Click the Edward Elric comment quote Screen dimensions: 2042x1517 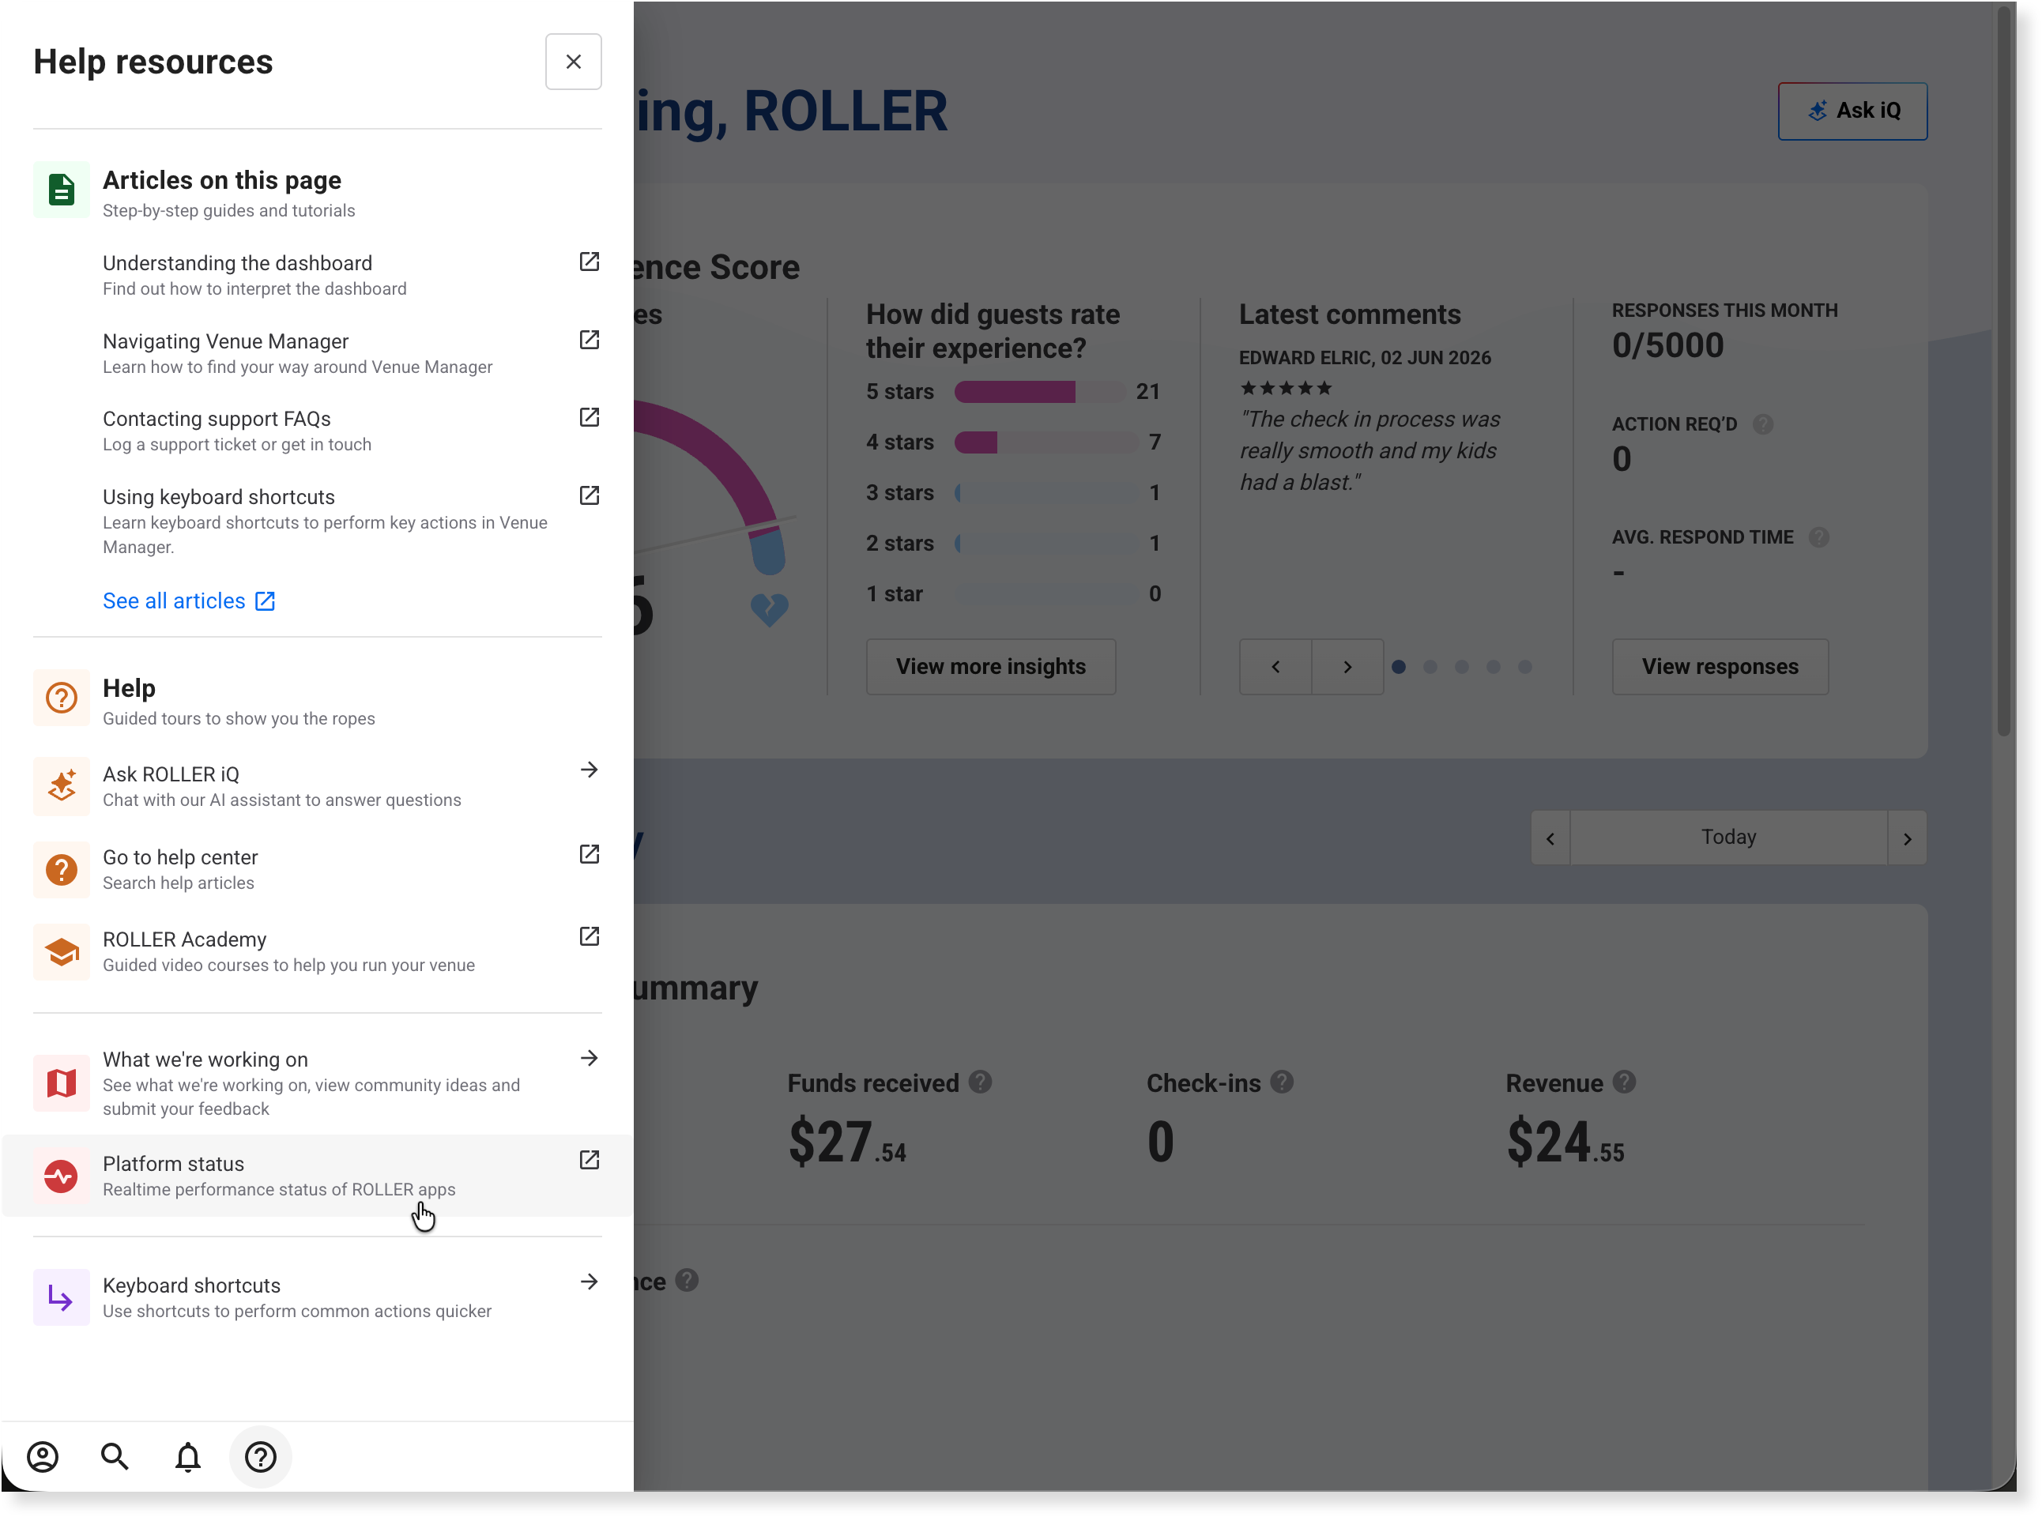pyautogui.click(x=1369, y=451)
